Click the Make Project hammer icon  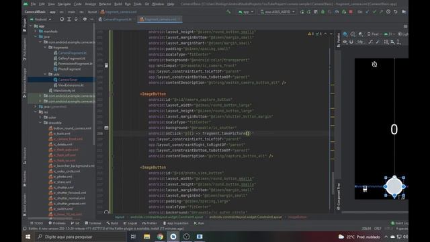tap(228, 12)
